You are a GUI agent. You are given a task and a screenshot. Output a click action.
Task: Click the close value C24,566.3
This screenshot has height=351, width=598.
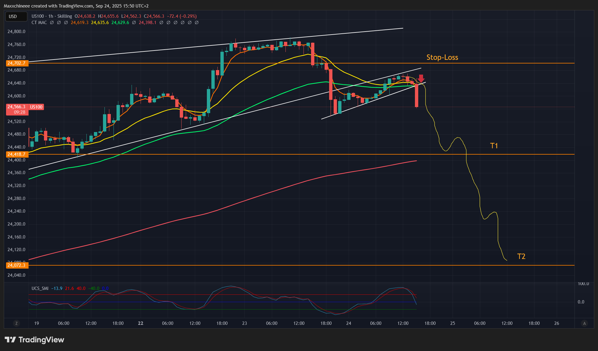coord(154,16)
